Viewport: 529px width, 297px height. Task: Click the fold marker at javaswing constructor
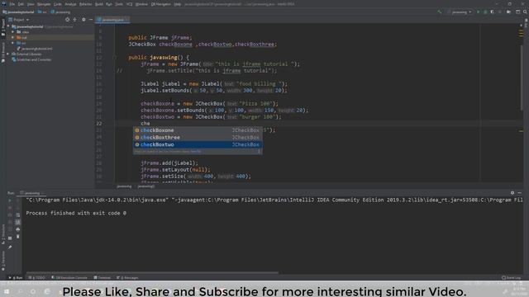115,58
